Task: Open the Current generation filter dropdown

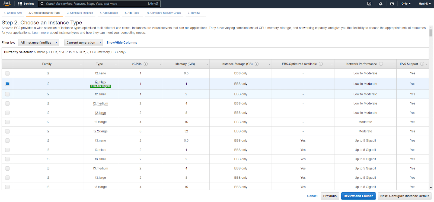Action: pos(83,42)
